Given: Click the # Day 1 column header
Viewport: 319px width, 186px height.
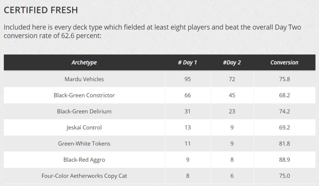Looking at the screenshot, I should point(187,62).
